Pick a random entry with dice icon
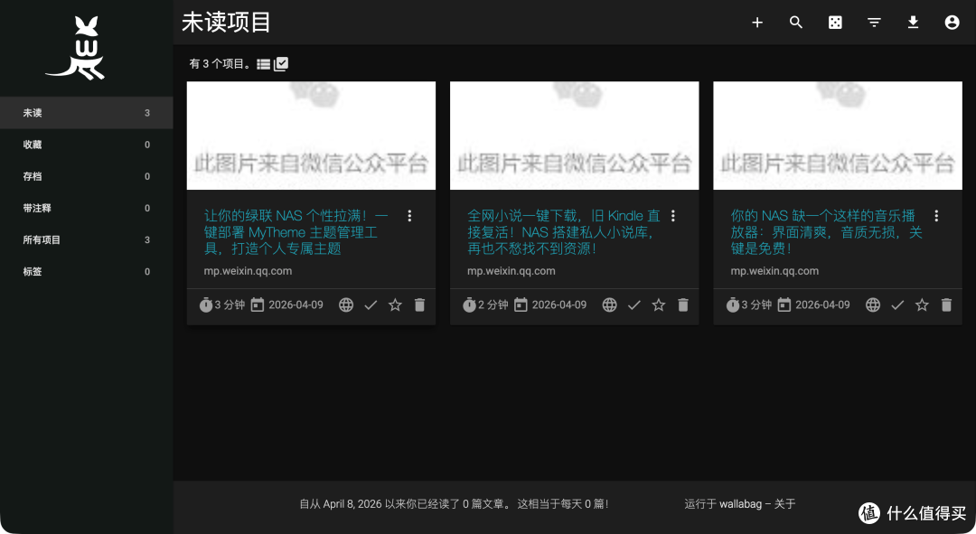This screenshot has height=534, width=976. tap(835, 23)
